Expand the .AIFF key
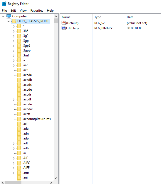Image resolution: width=161 pixels, height=184 pixels. [x=14, y=168]
